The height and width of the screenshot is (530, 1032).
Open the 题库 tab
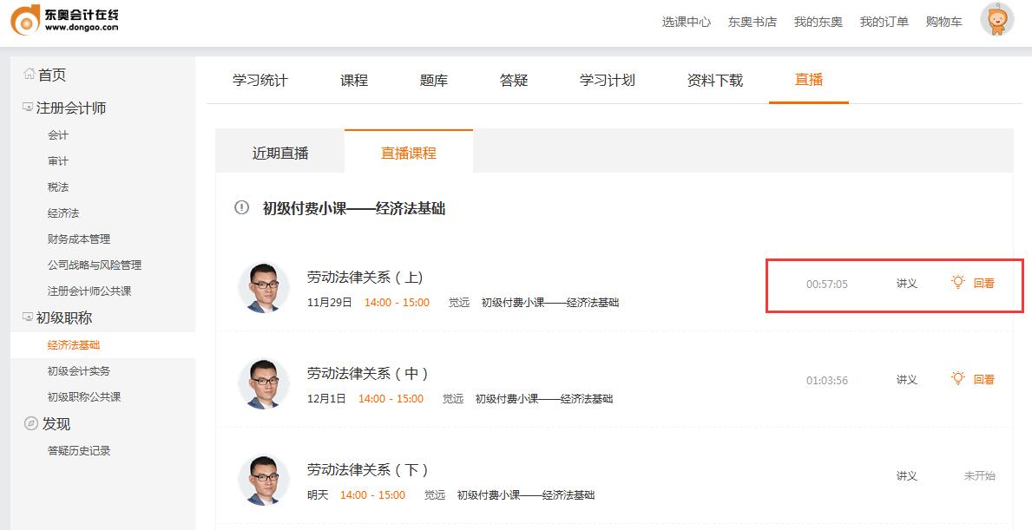coord(432,79)
